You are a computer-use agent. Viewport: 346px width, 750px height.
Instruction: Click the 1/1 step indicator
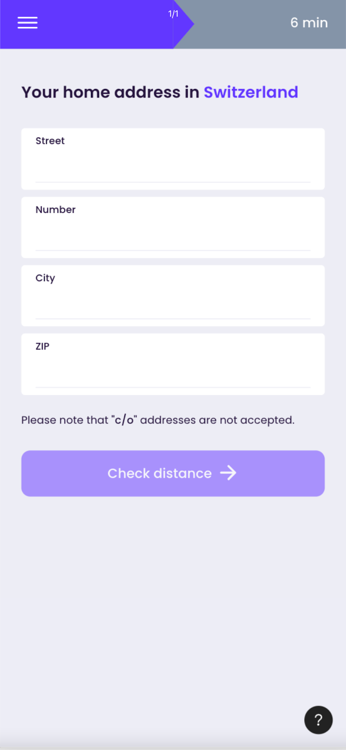pos(173,14)
